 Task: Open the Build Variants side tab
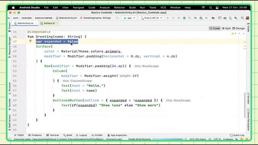(x=10, y=122)
